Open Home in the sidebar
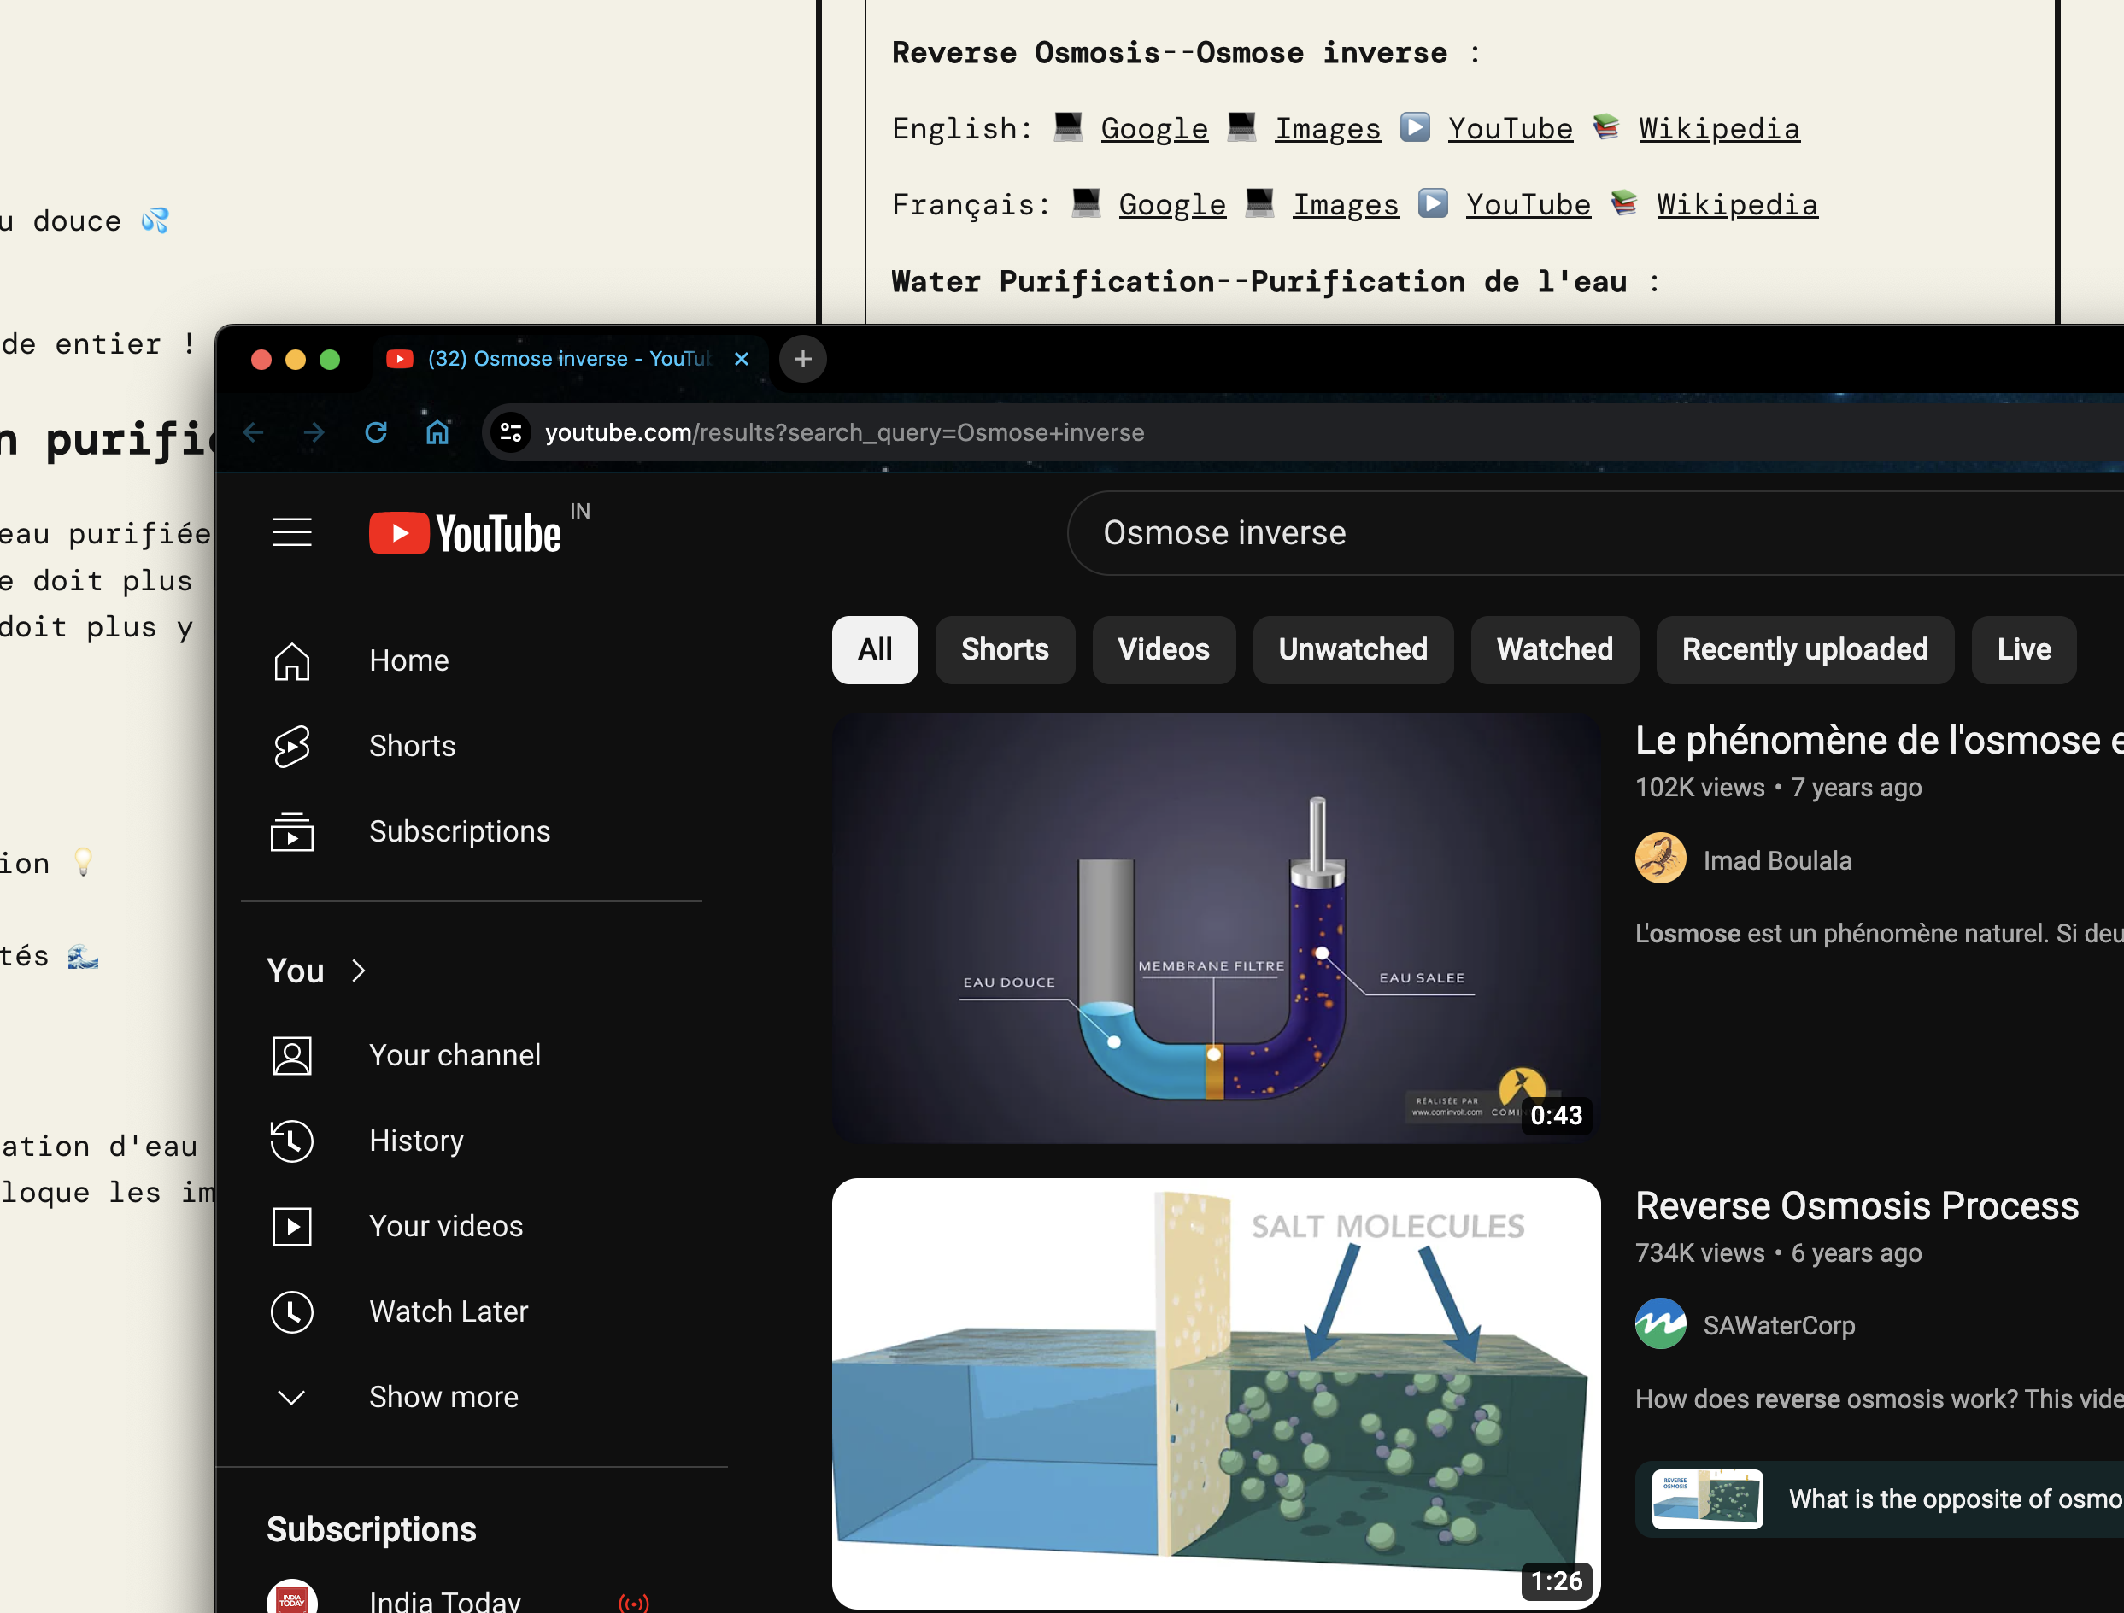This screenshot has height=1613, width=2124. tap(408, 660)
